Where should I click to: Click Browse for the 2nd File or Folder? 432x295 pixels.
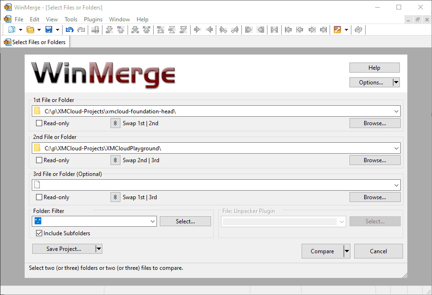point(375,160)
